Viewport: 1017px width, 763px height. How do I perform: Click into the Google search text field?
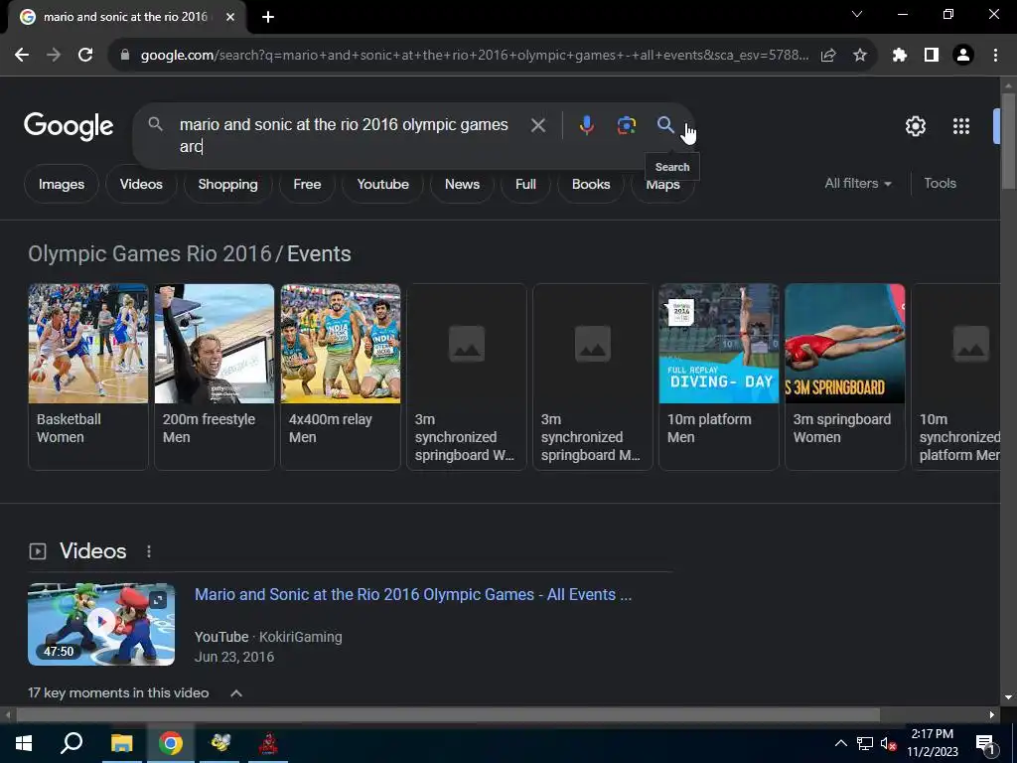point(344,135)
